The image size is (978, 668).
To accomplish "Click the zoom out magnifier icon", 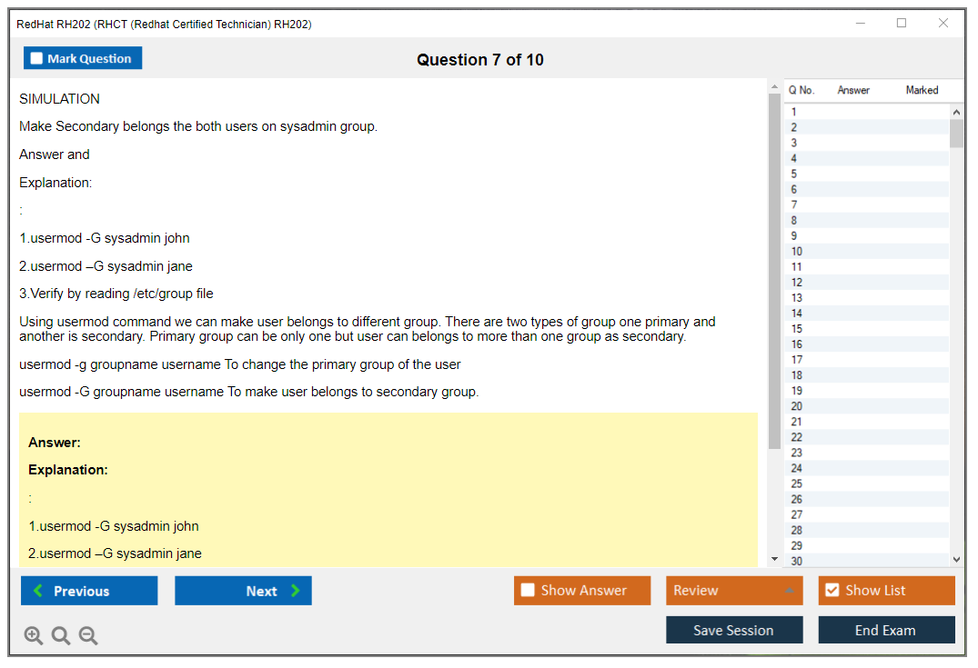I will coord(88,636).
